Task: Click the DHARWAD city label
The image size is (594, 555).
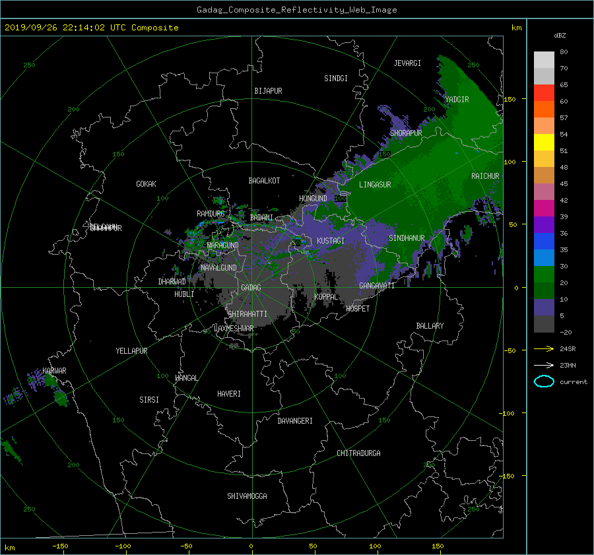Action: [172, 282]
